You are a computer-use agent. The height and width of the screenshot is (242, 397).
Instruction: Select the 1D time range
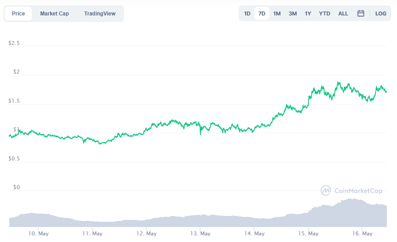tap(247, 13)
